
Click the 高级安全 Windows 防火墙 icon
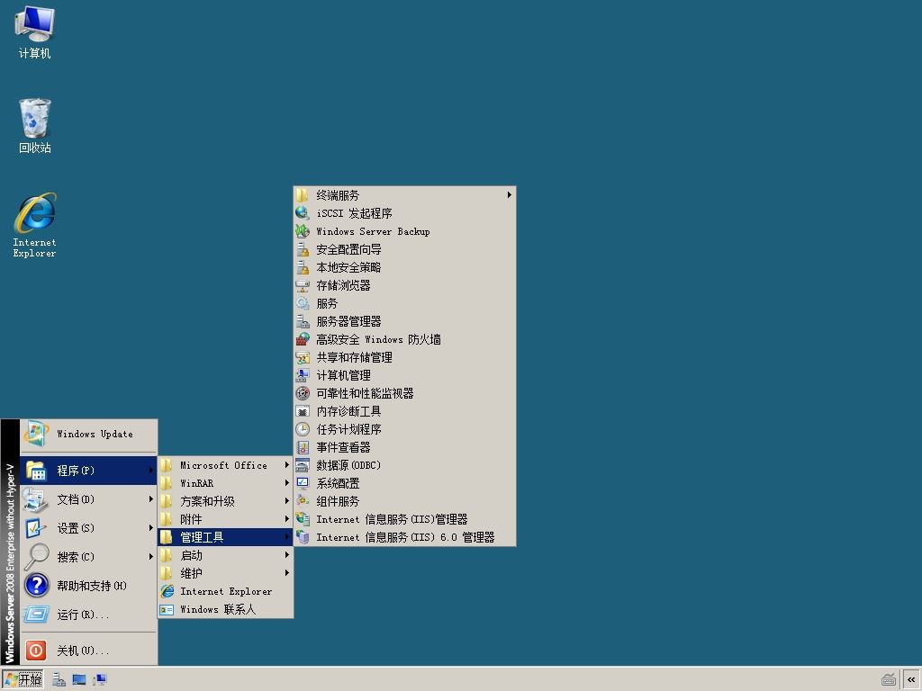tap(303, 339)
